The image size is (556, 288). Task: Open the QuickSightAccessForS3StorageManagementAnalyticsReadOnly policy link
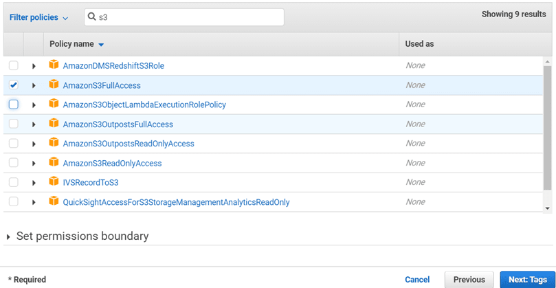[x=176, y=202]
